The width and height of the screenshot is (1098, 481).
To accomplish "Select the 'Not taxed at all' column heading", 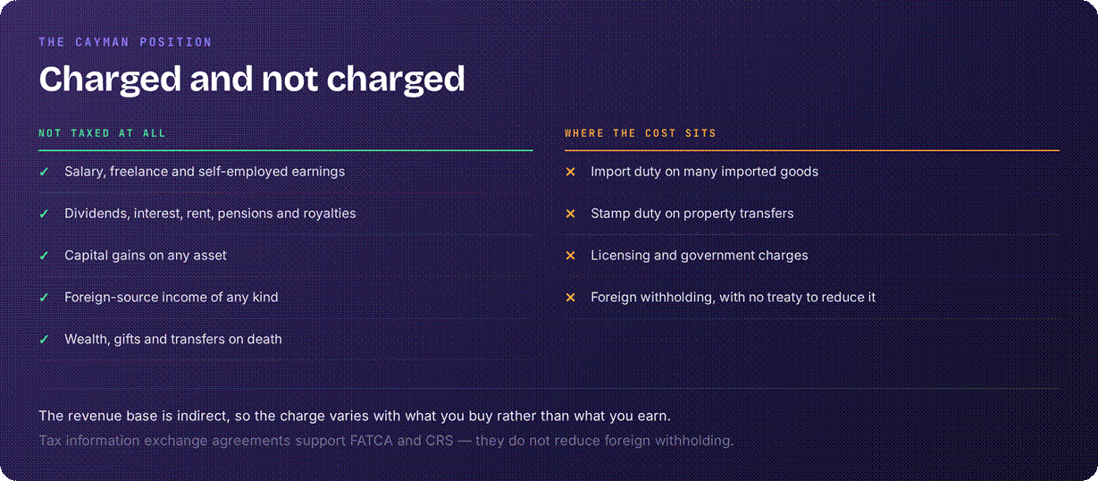I will 102,133.
